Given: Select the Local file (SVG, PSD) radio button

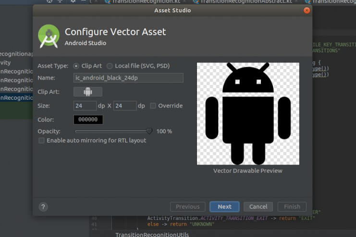Looking at the screenshot, I should click(110, 66).
